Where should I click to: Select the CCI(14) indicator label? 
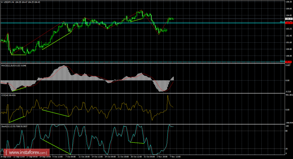click(5, 96)
